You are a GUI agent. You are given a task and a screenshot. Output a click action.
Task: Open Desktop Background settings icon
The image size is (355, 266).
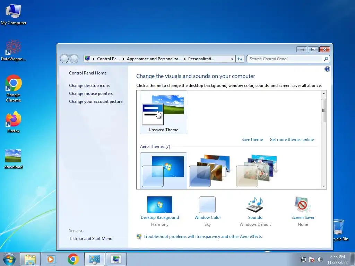[159, 204]
